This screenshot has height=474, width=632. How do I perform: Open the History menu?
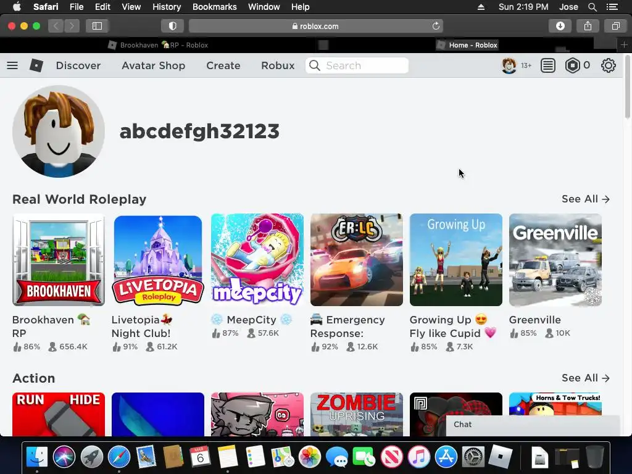pyautogui.click(x=167, y=7)
